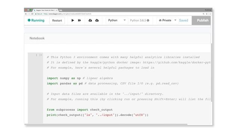This screenshot has width=239, height=134.
Task: Click the Saved status link
Action: pos(183,20)
